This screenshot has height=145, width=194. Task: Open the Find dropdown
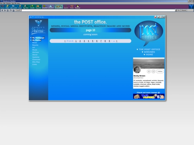point(18,10)
